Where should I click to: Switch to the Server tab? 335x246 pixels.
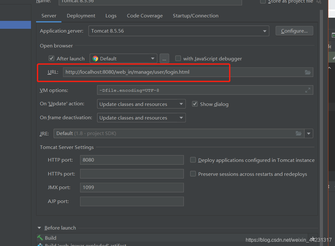pyautogui.click(x=49, y=16)
